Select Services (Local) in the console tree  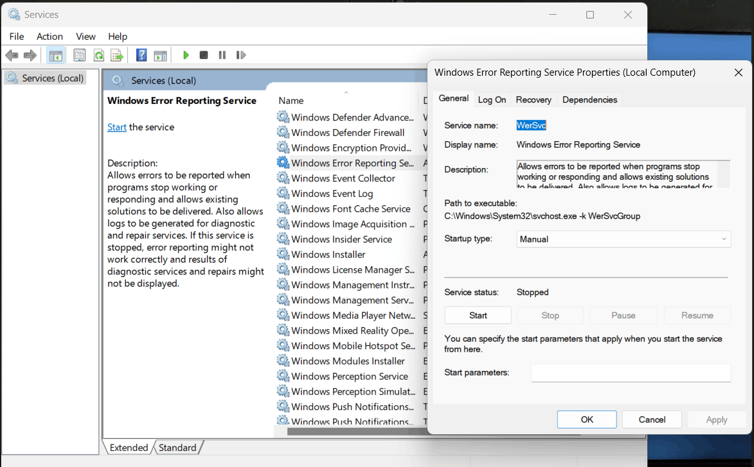click(x=46, y=78)
